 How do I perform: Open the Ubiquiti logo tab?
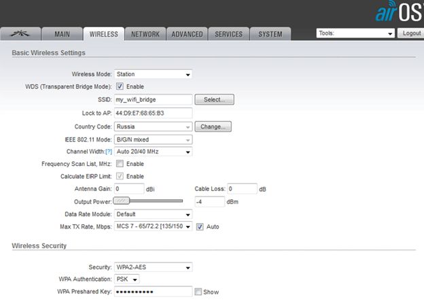[20, 34]
